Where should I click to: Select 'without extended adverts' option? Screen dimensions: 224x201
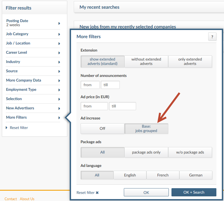(x=146, y=61)
